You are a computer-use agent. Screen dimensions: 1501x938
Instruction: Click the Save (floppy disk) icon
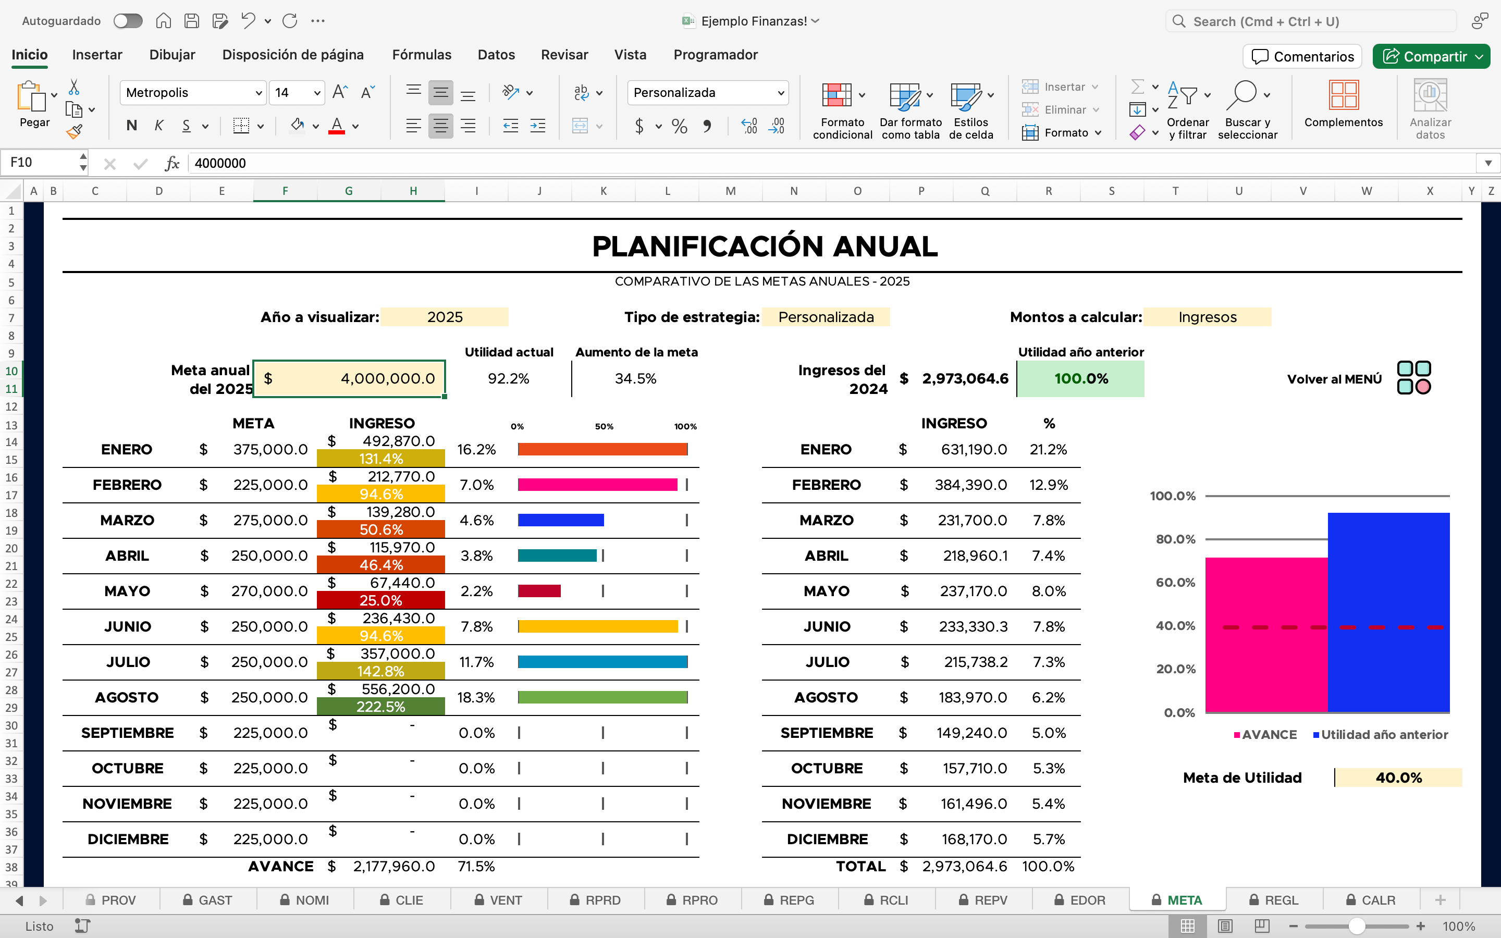(192, 21)
